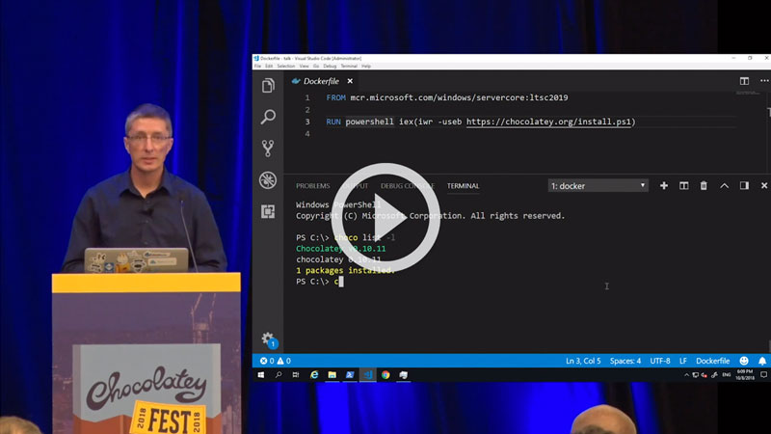Click line number 1 in the editor gutter
This screenshot has width=771, height=434.
point(307,97)
